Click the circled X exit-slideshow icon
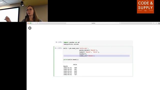Image resolution: width=160 pixels, height=90 pixels. (x=30, y=28)
